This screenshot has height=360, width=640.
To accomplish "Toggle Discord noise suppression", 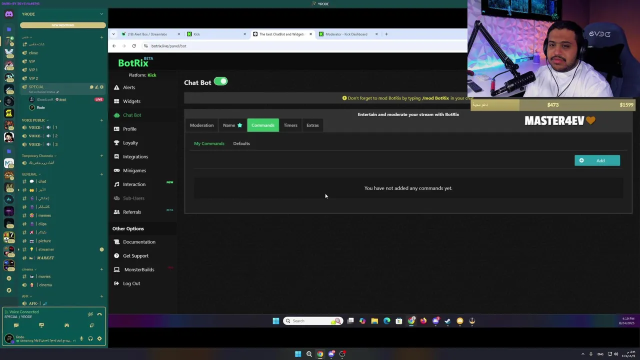I will click(x=90, y=314).
